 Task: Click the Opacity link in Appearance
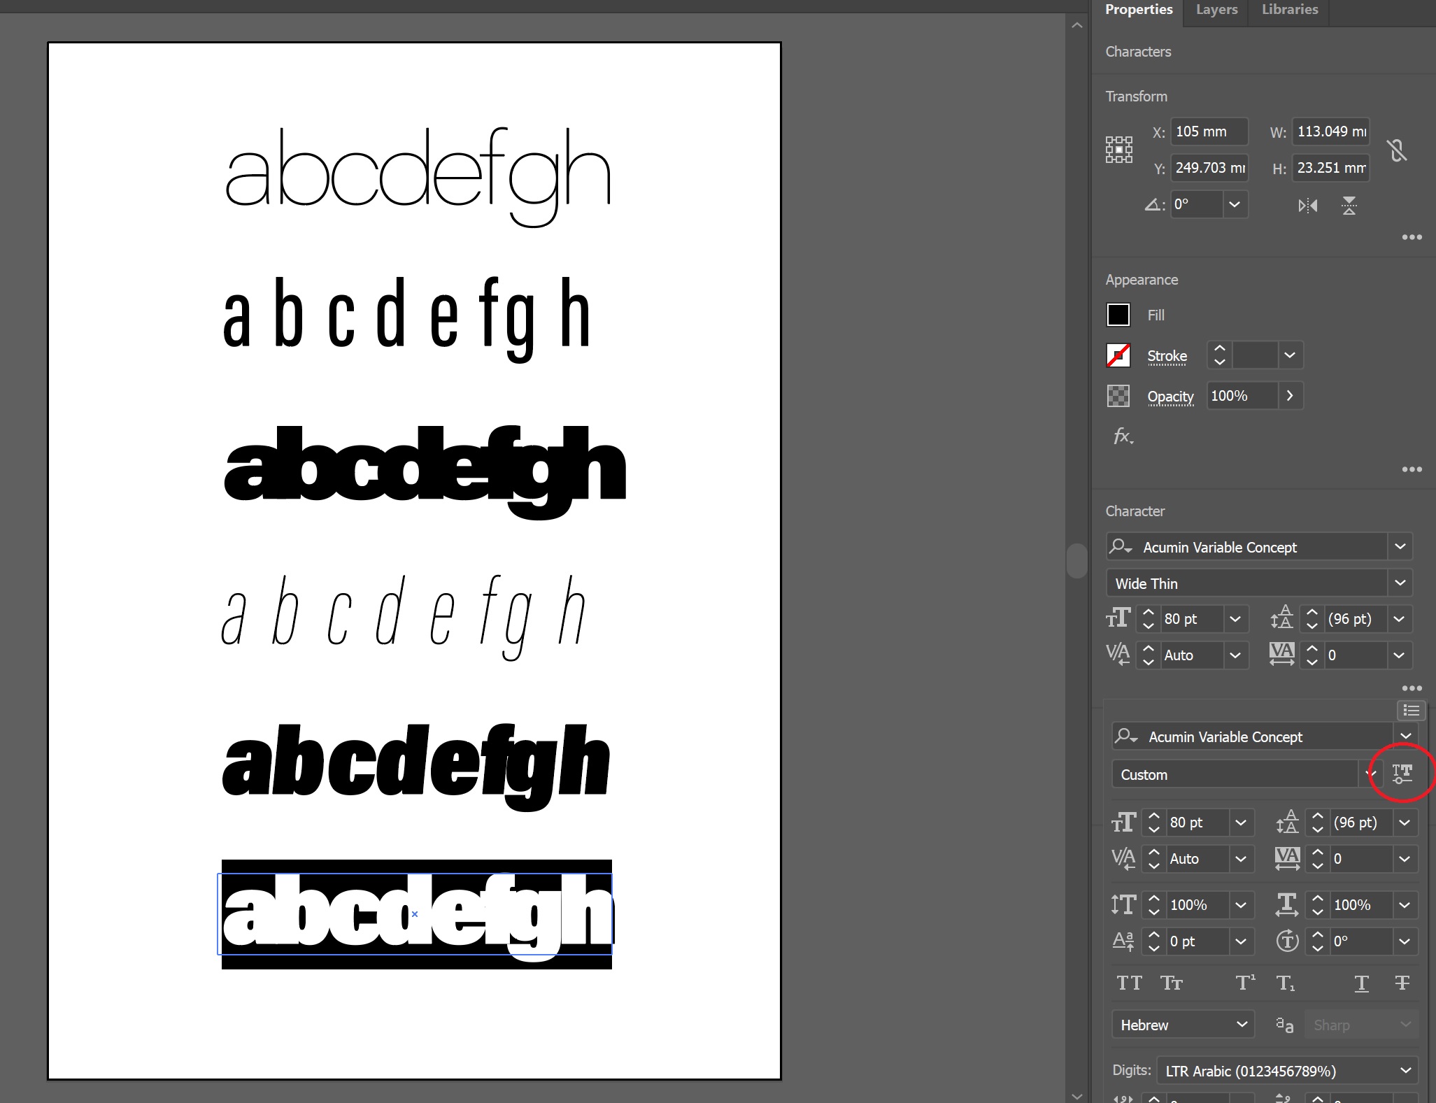(1170, 396)
